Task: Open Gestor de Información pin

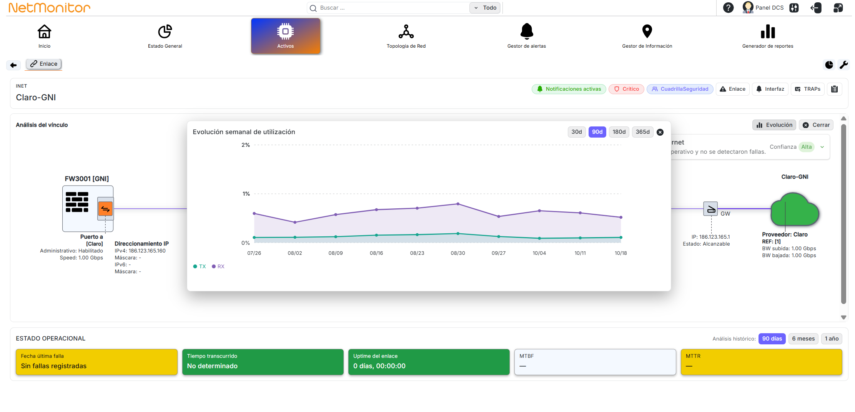Action: pos(647,32)
